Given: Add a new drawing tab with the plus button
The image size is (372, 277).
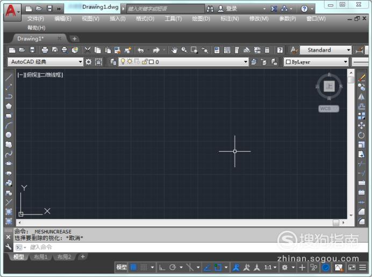Looking at the screenshot, I should pos(75,38).
